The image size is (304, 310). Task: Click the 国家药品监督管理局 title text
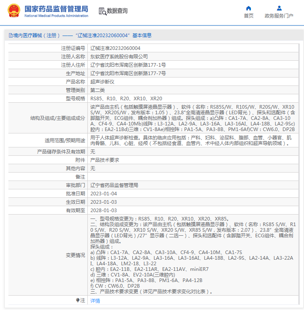coord(56,9)
